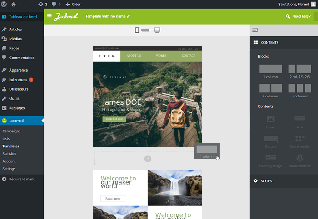The width and height of the screenshot is (318, 219).
Task: Click Facebook icon in template header
Action: 100,56
